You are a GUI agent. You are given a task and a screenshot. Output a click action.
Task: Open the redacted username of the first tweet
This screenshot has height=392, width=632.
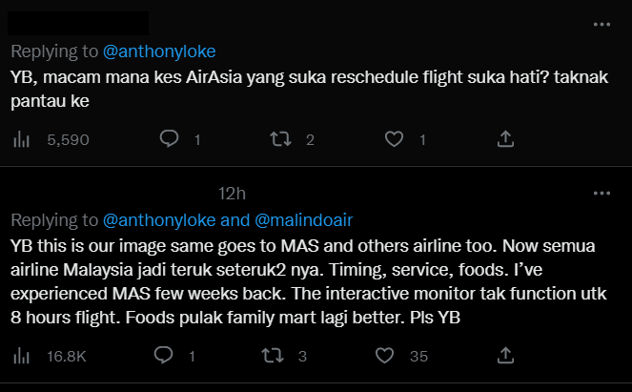point(78,24)
